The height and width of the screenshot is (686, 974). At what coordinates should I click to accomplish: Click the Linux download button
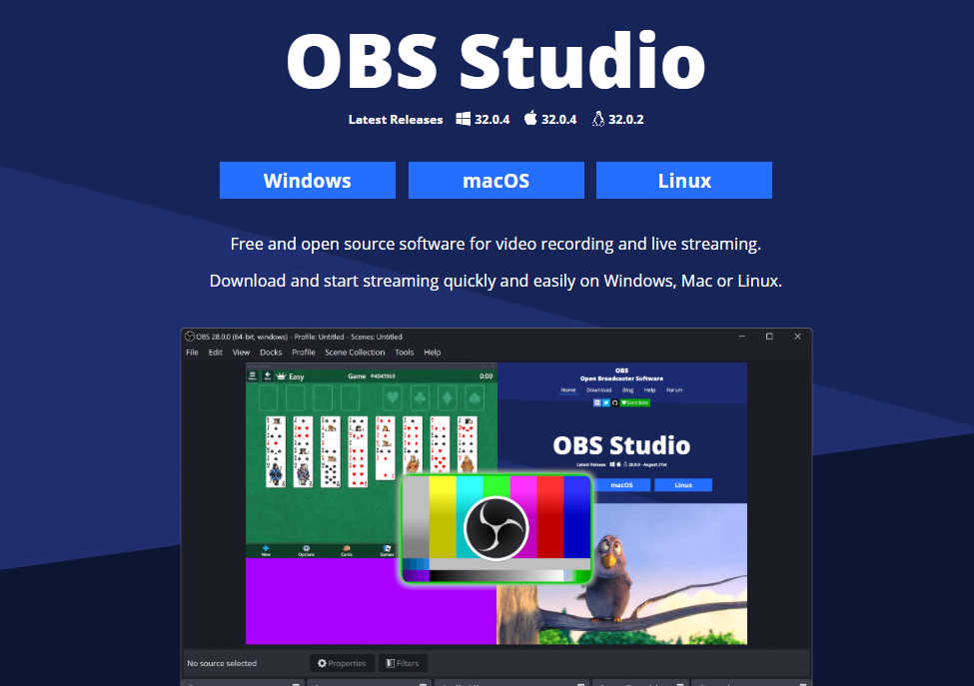pyautogui.click(x=683, y=180)
